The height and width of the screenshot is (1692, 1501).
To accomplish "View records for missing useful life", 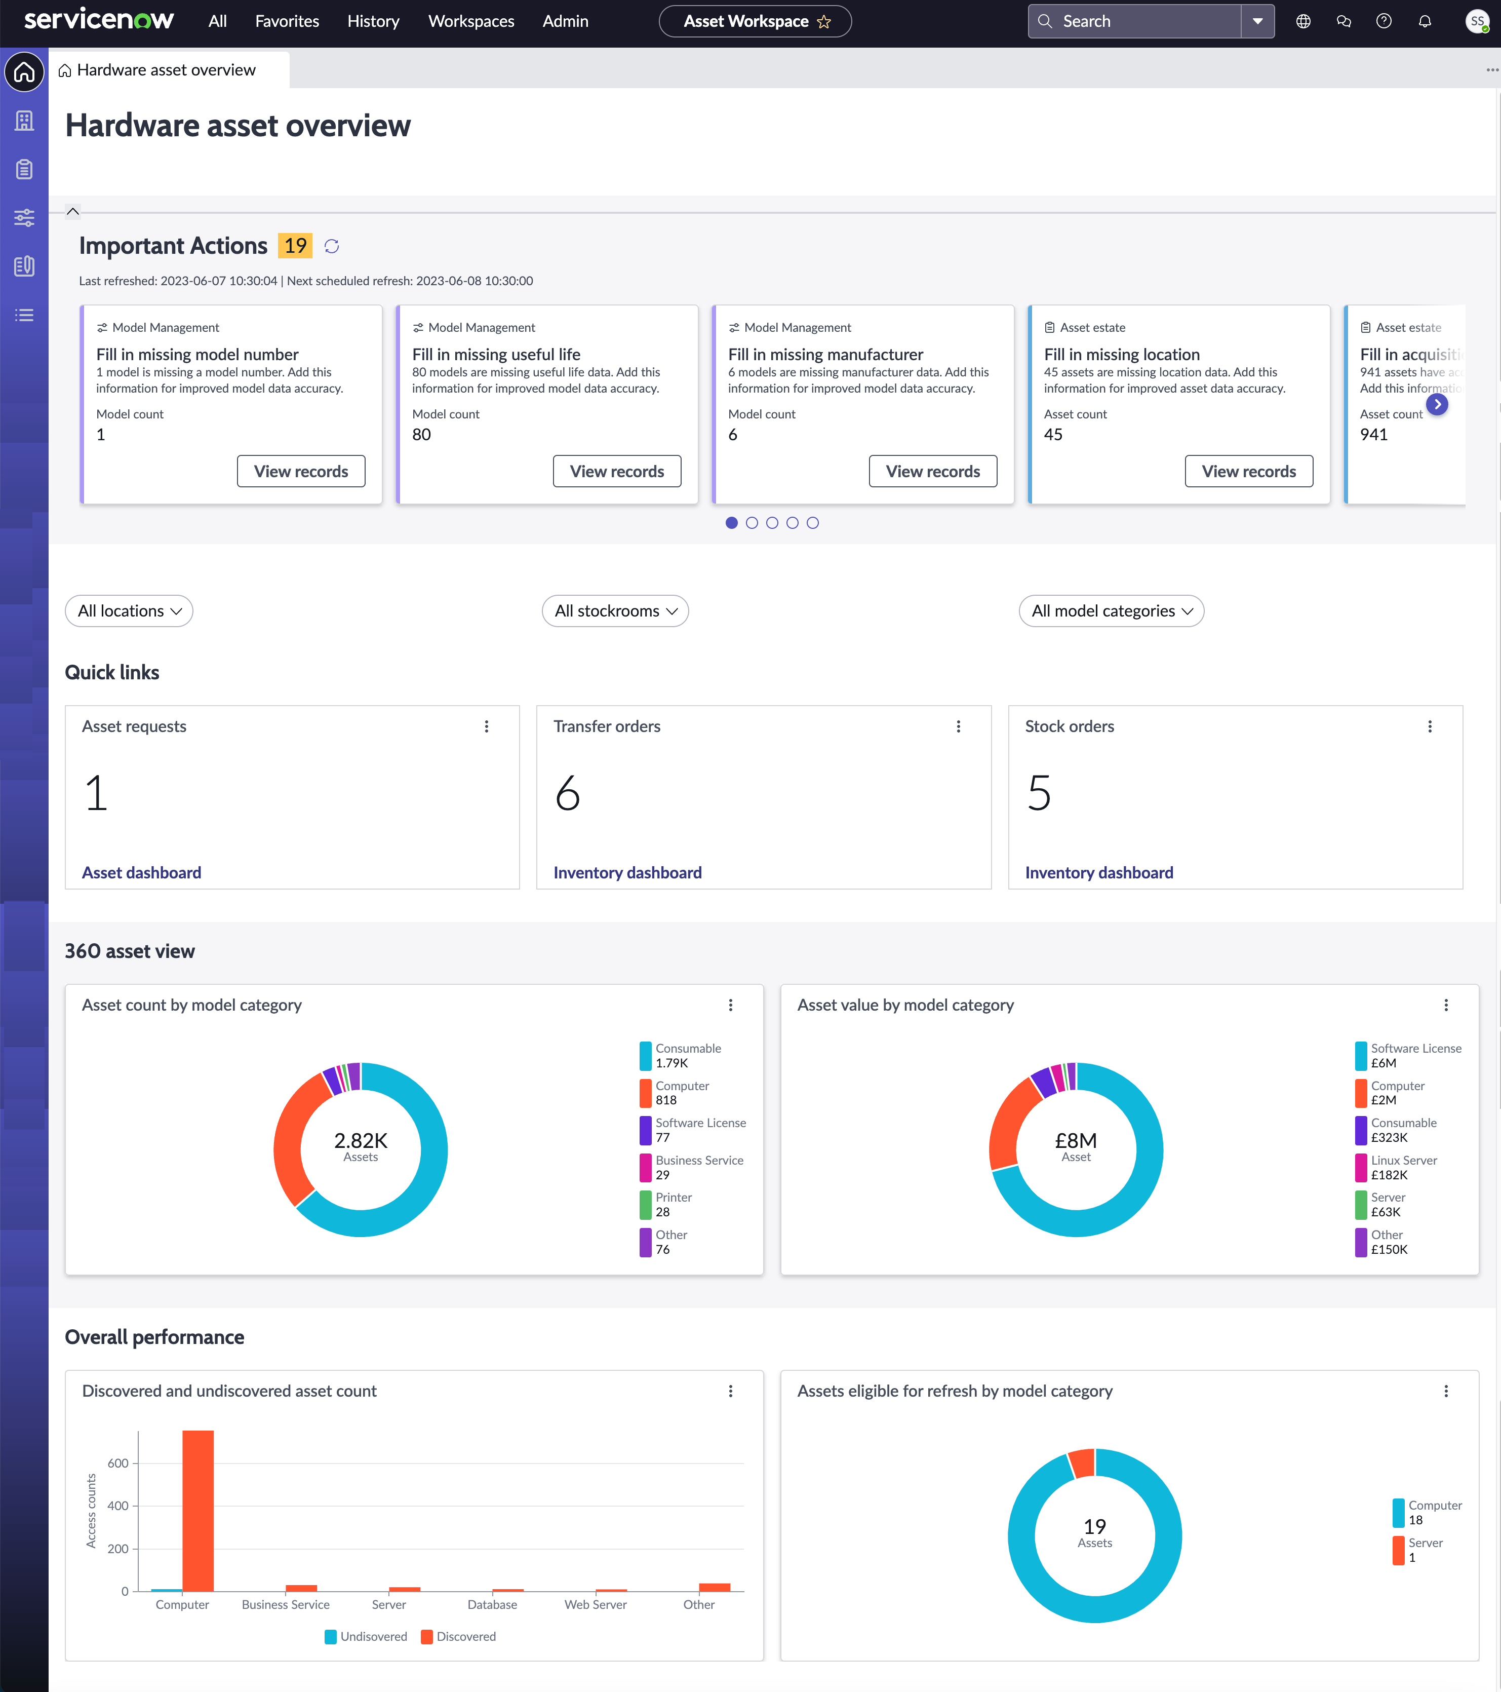I will click(x=617, y=471).
